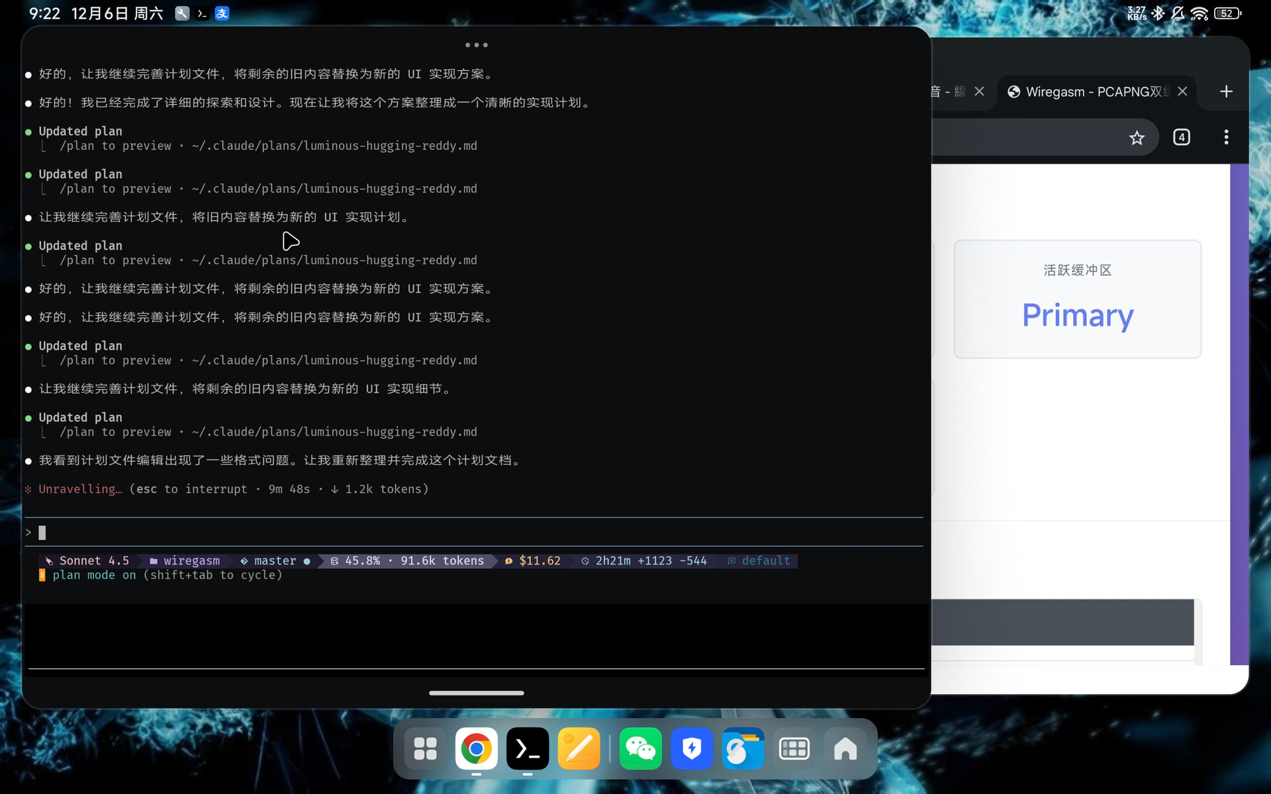Screen dimensions: 1271x794
Task: Tap the gesture pill at the bottom of terminal window
Action: click(x=476, y=693)
